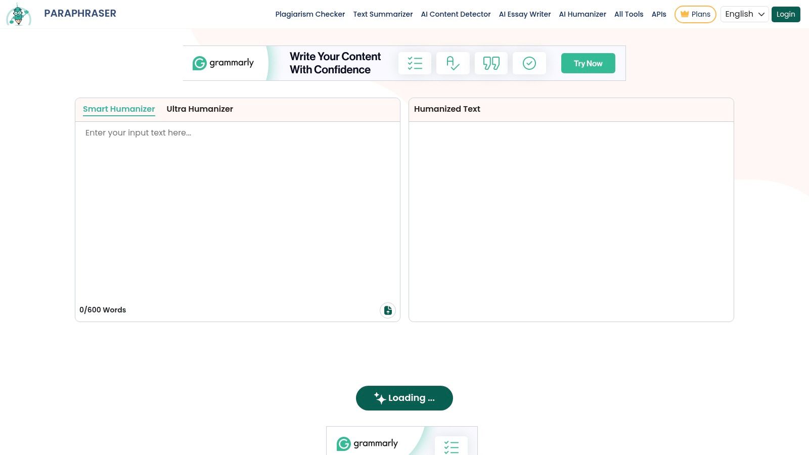Click the Paraphraser robot logo
The width and height of the screenshot is (809, 455).
pos(18,14)
